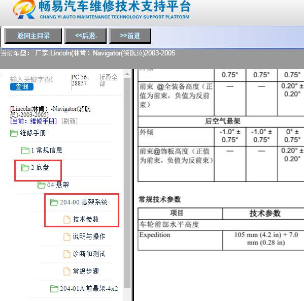Click the 前束@饰板高度 row label
Viewport: 304px width, 301px height.
tap(176, 156)
